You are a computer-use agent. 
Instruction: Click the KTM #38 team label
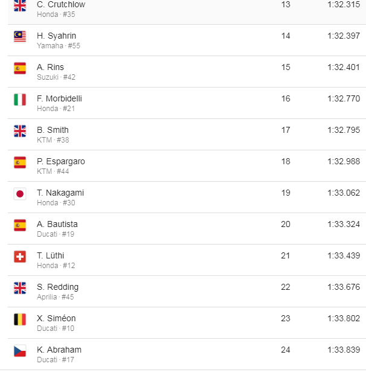tap(53, 140)
